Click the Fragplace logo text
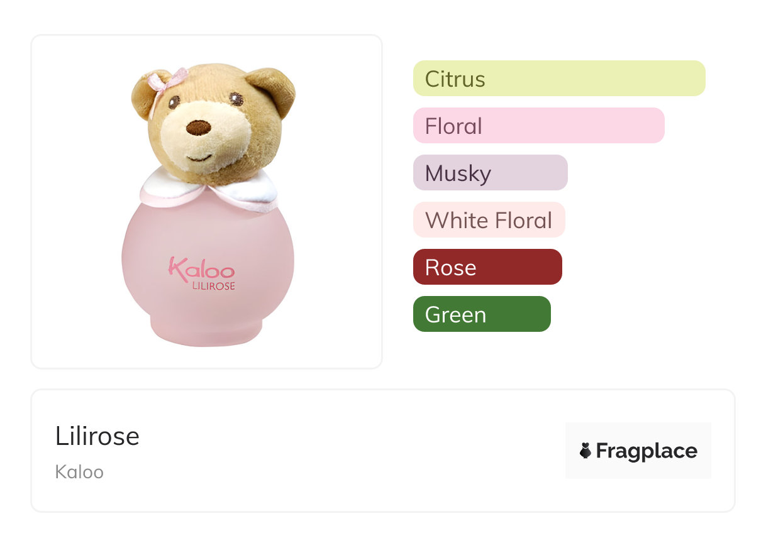This screenshot has width=766, height=543. point(646,451)
